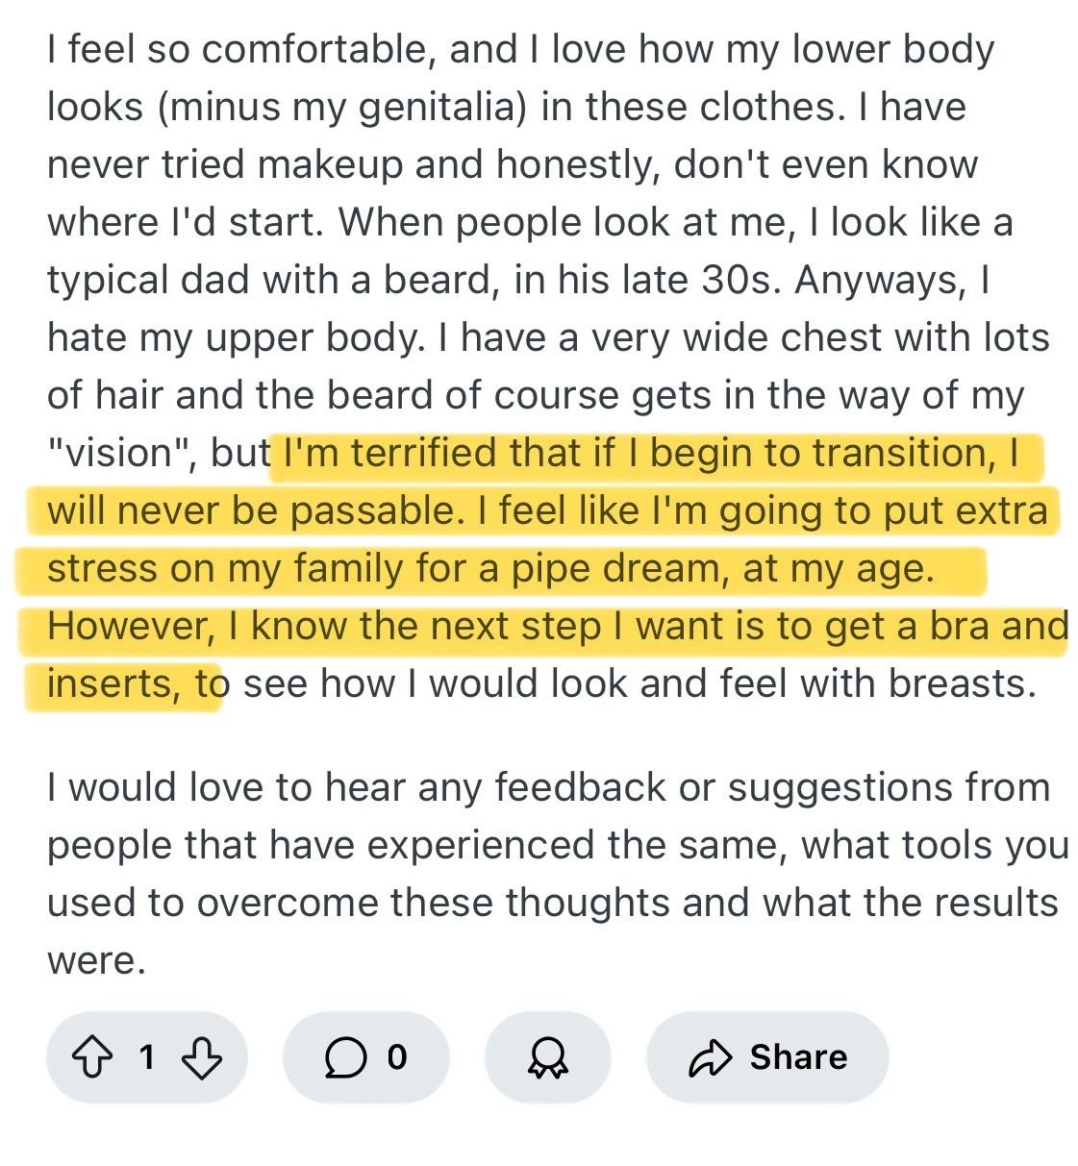Click the word "genitalia" in parentheses

pyautogui.click(x=442, y=108)
